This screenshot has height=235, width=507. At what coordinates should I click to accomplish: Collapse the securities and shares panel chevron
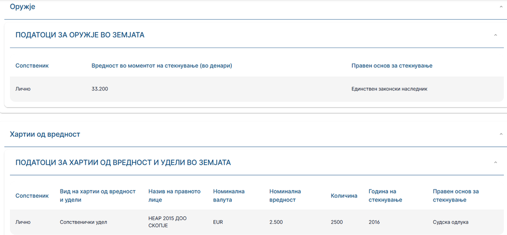(x=496, y=163)
